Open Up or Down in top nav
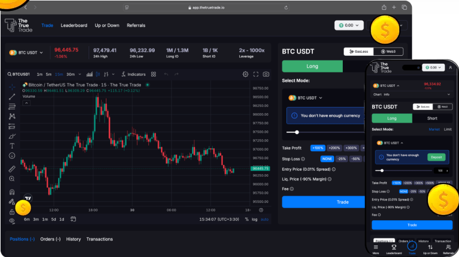The image size is (459, 257). click(x=107, y=25)
